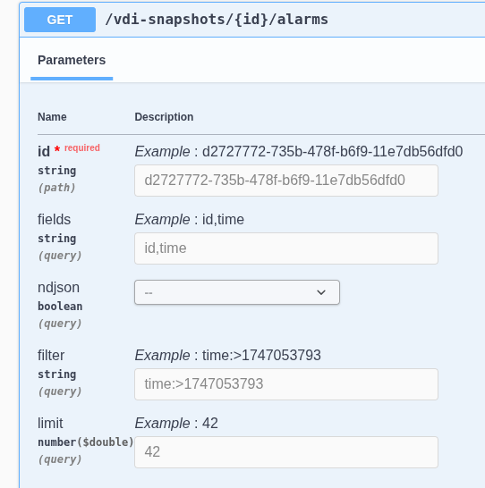Click the filter parameter name label

(x=51, y=355)
